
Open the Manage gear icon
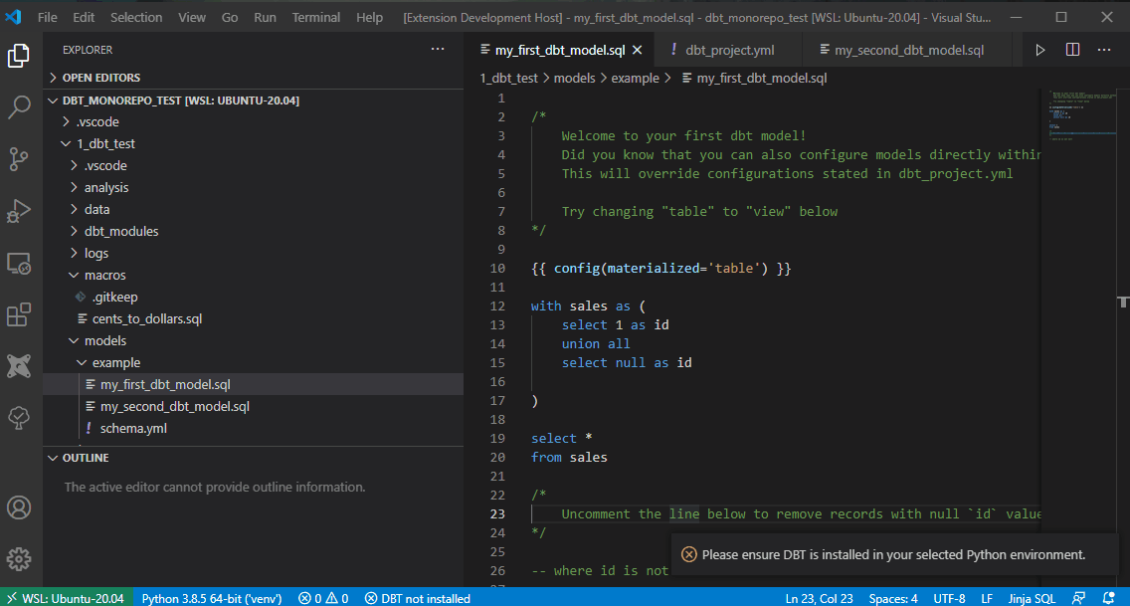[19, 559]
